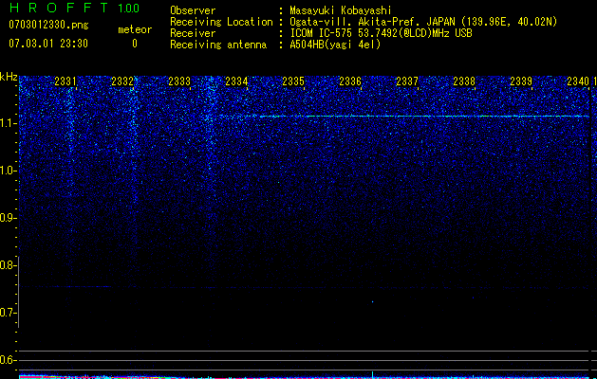Image resolution: width=597 pixels, height=379 pixels.
Task: Click the ICOM IC-575 receiver details
Action: (x=381, y=33)
